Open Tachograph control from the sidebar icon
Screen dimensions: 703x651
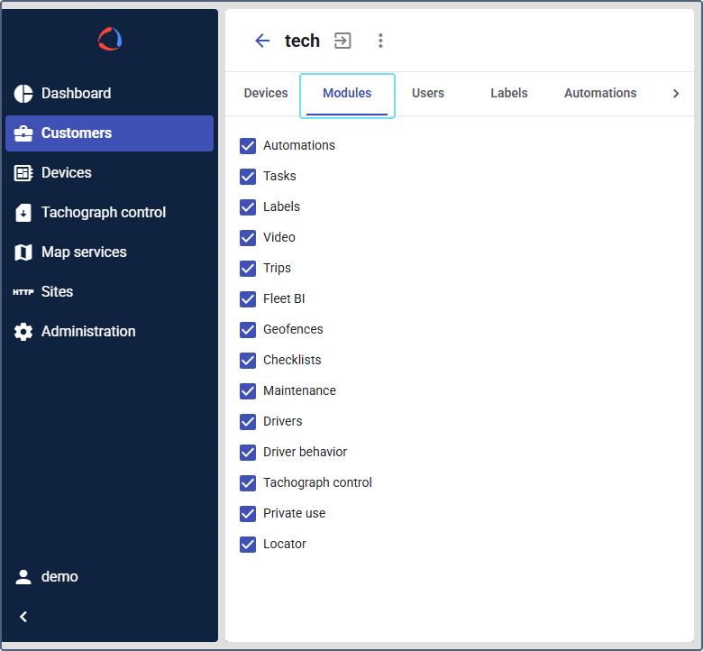(x=23, y=213)
